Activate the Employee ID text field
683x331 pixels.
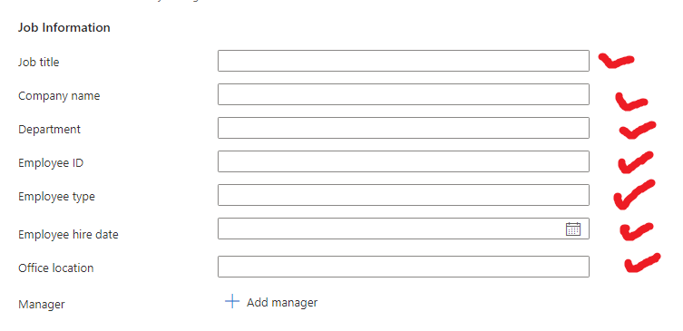tap(404, 161)
